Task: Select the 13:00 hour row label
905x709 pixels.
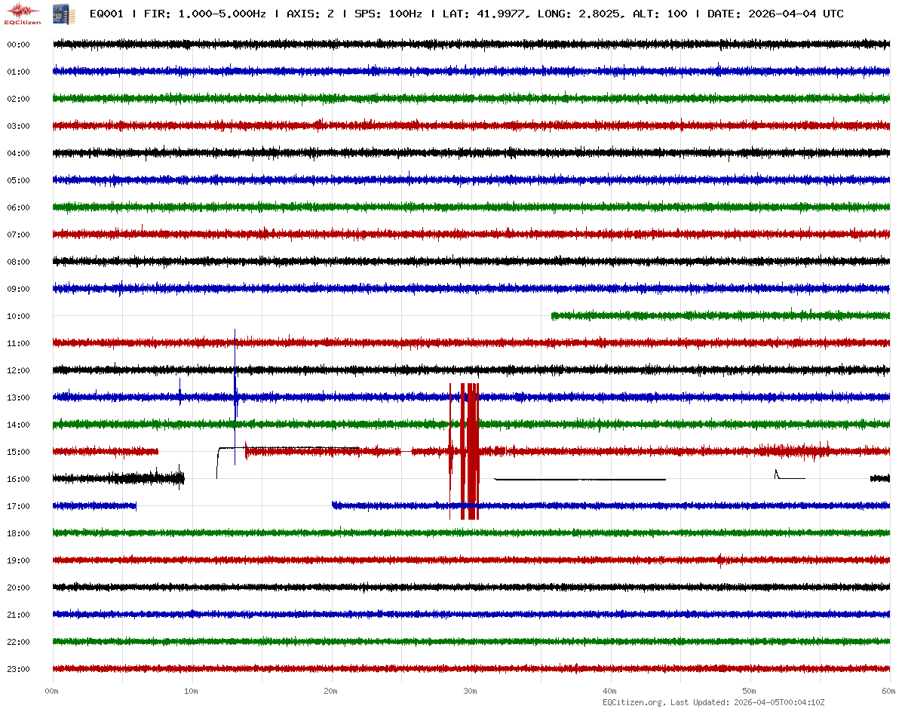Action: 18,397
